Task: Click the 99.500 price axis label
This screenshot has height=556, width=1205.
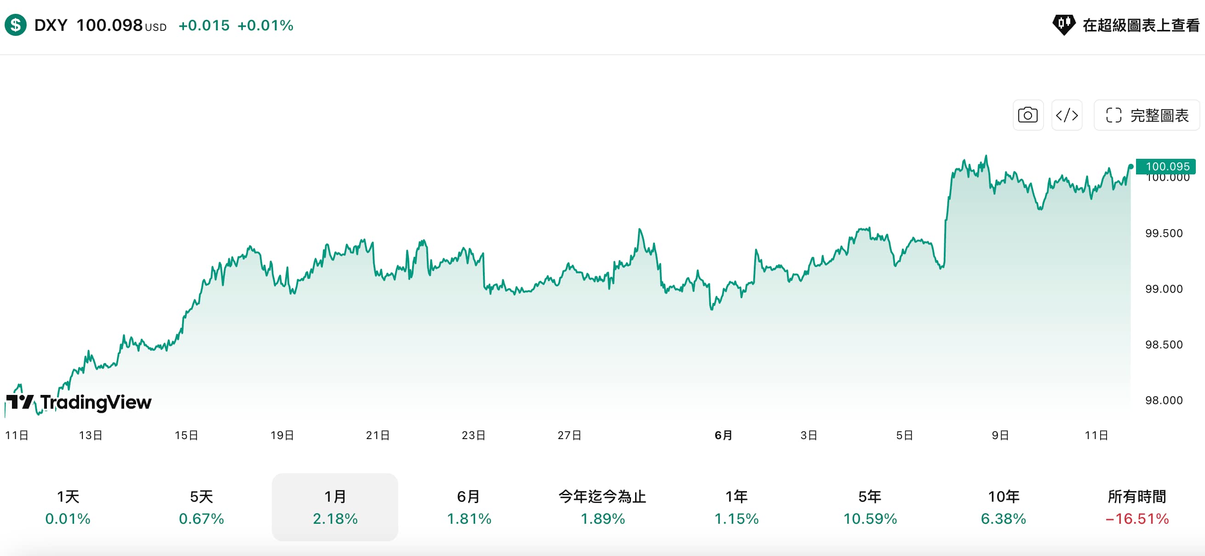Action: click(x=1164, y=233)
